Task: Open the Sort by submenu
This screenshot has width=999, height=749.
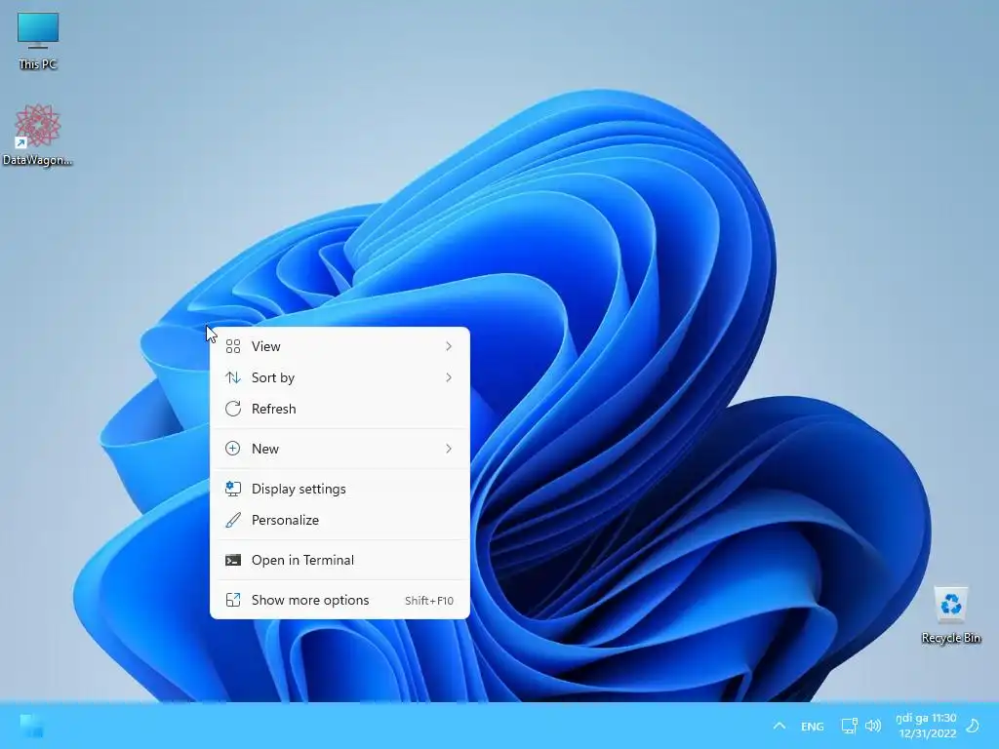Action: [x=340, y=377]
